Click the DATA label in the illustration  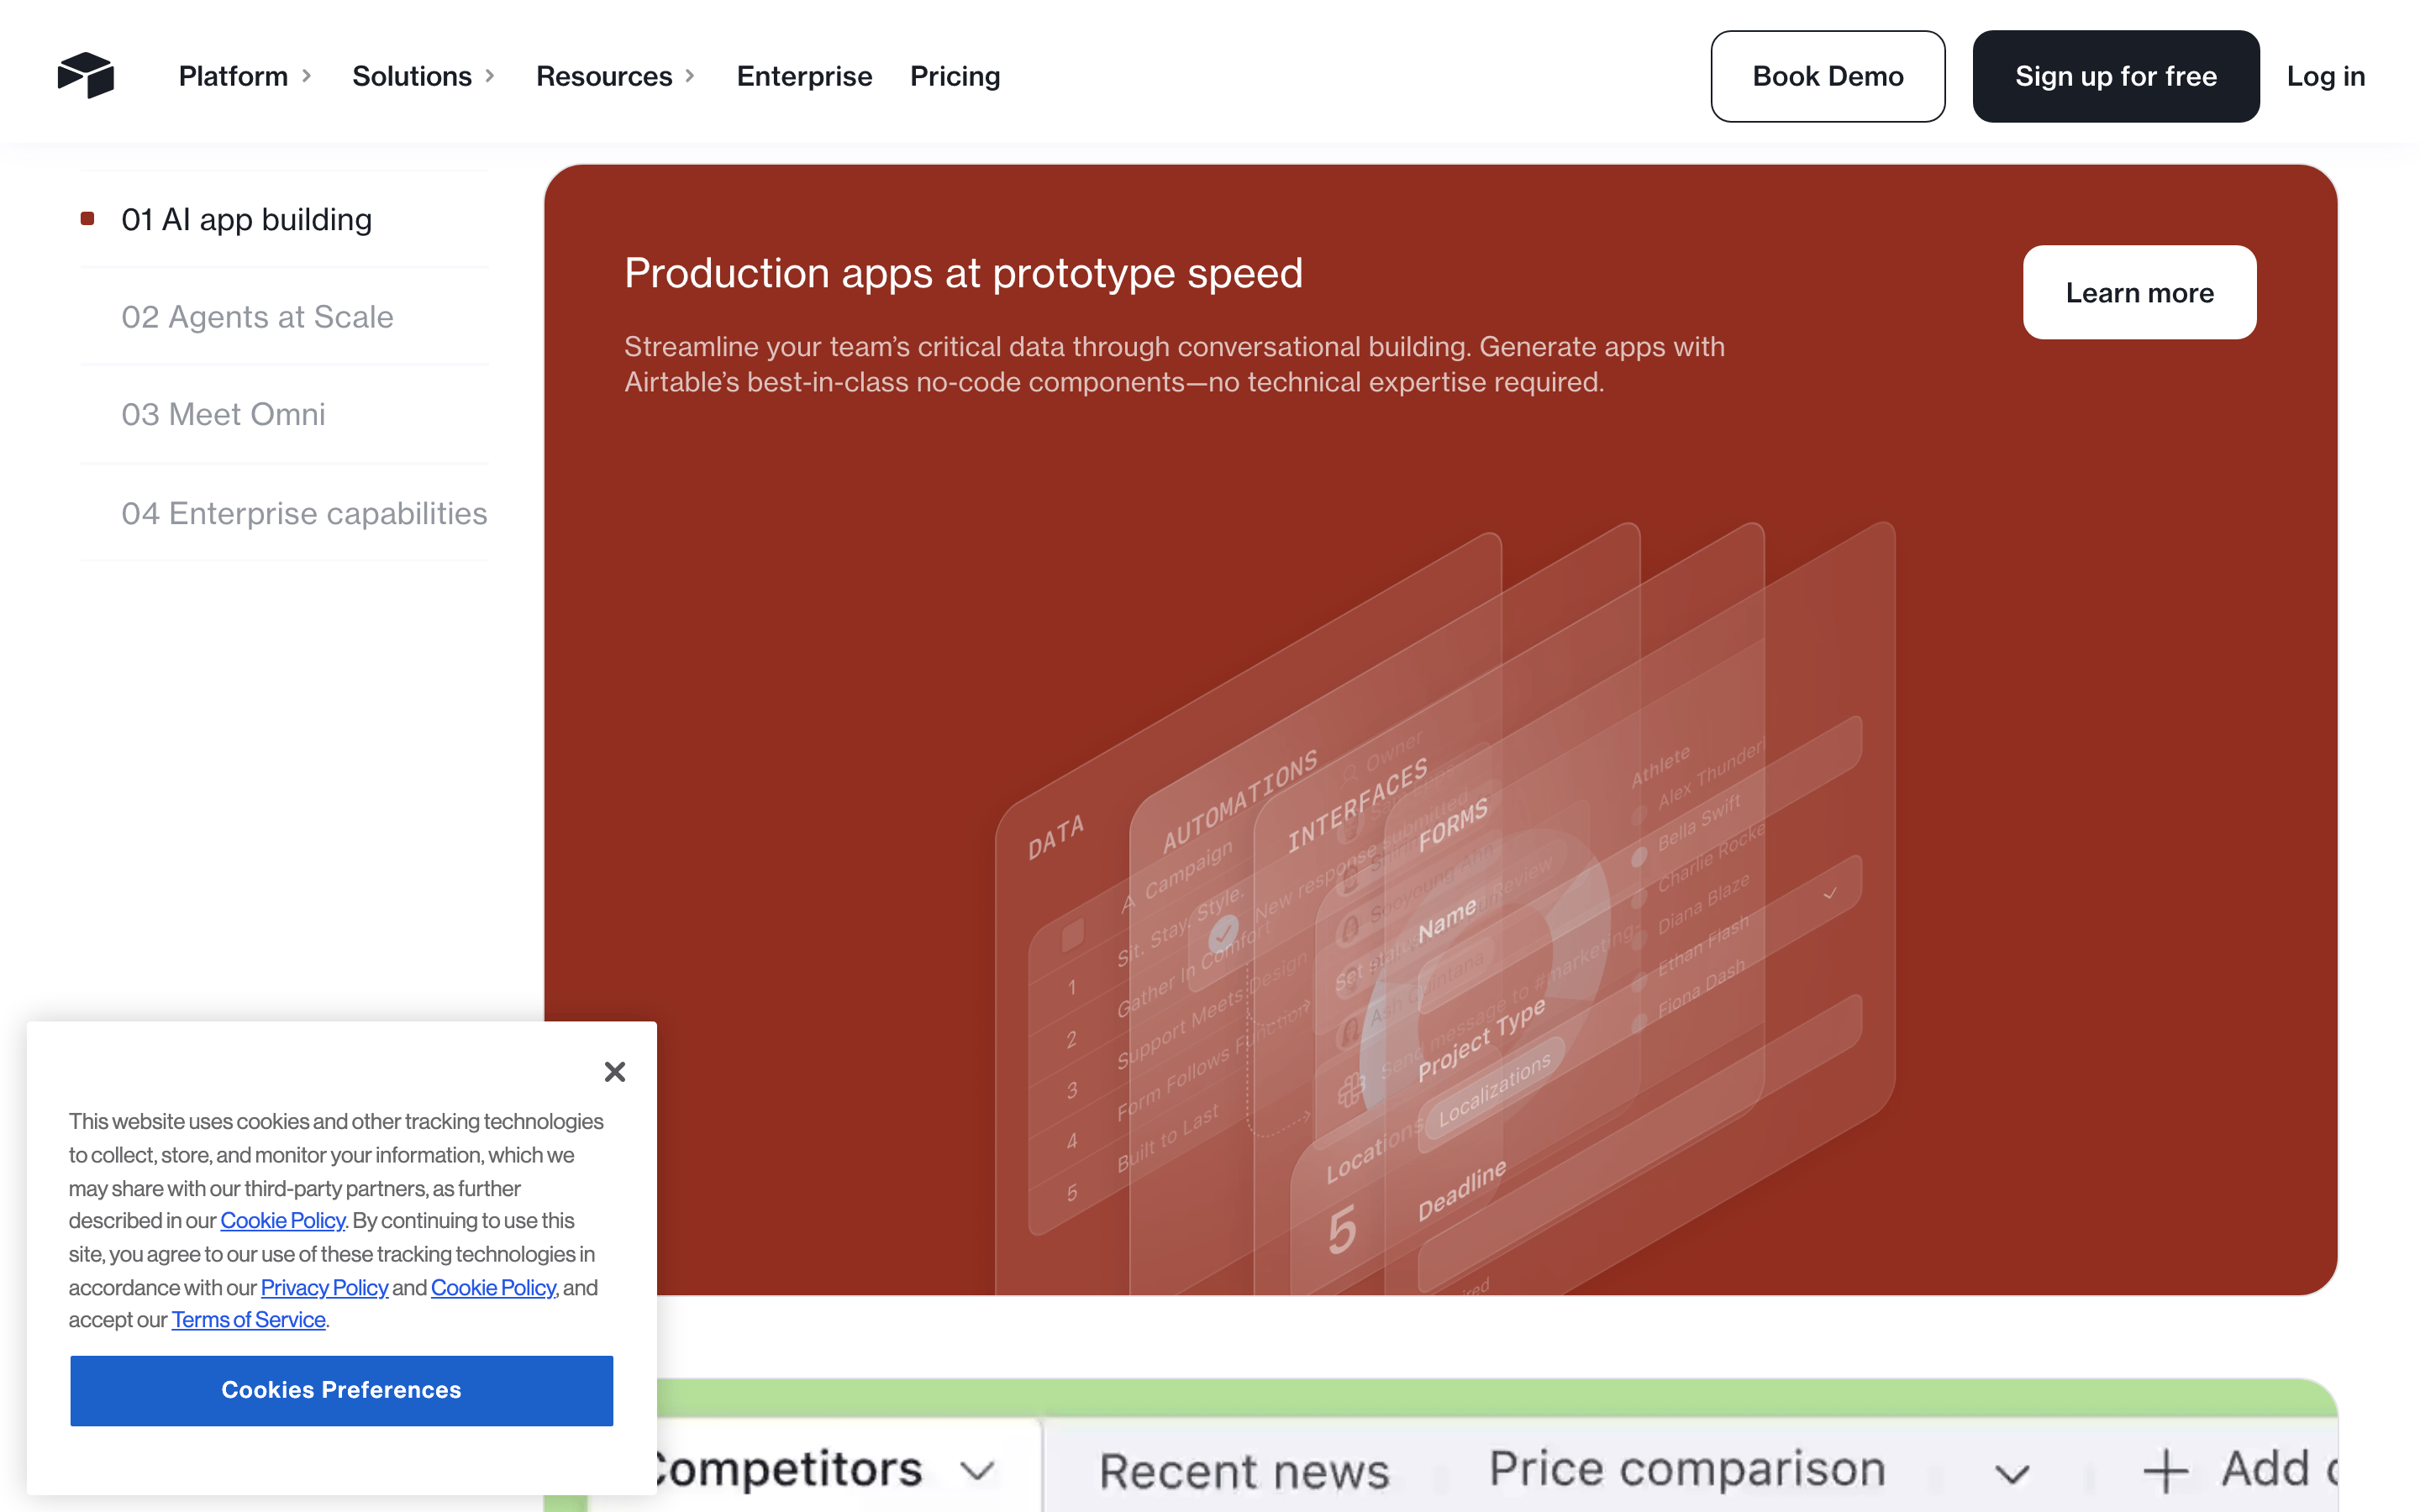1056,836
